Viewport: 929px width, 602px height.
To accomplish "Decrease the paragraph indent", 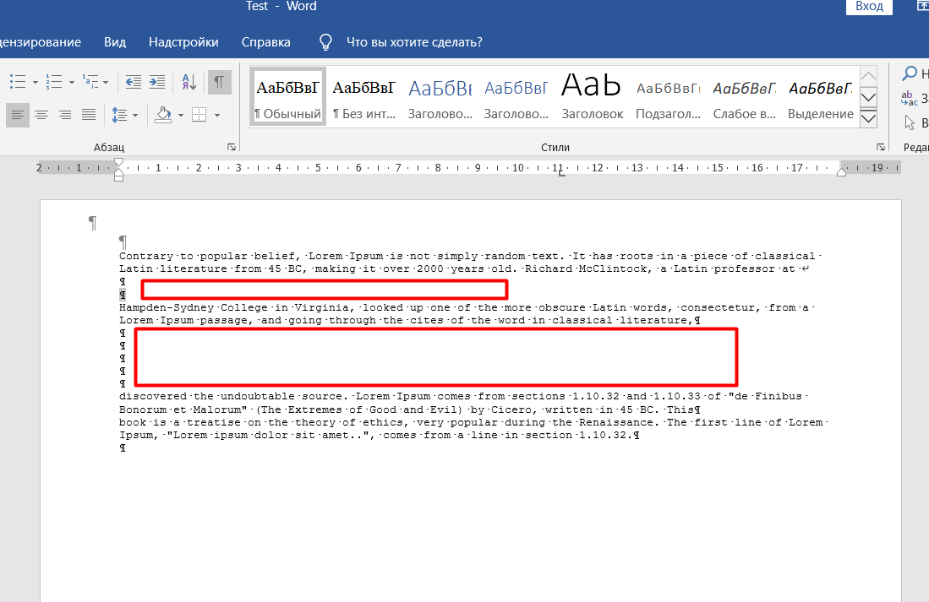I will pyautogui.click(x=133, y=82).
